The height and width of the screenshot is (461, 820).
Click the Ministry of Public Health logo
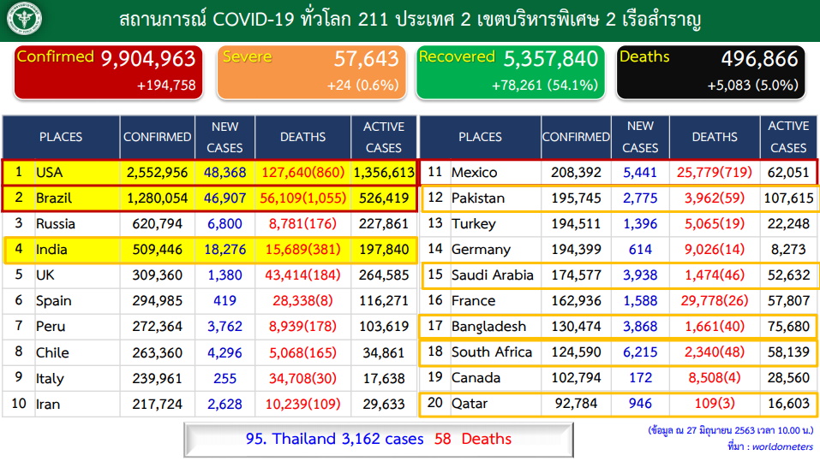(x=24, y=20)
